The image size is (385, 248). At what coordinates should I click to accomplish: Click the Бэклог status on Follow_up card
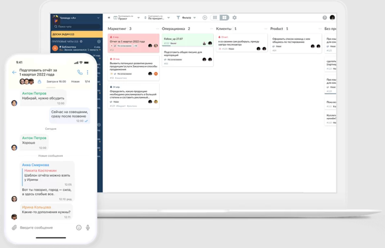point(173,43)
